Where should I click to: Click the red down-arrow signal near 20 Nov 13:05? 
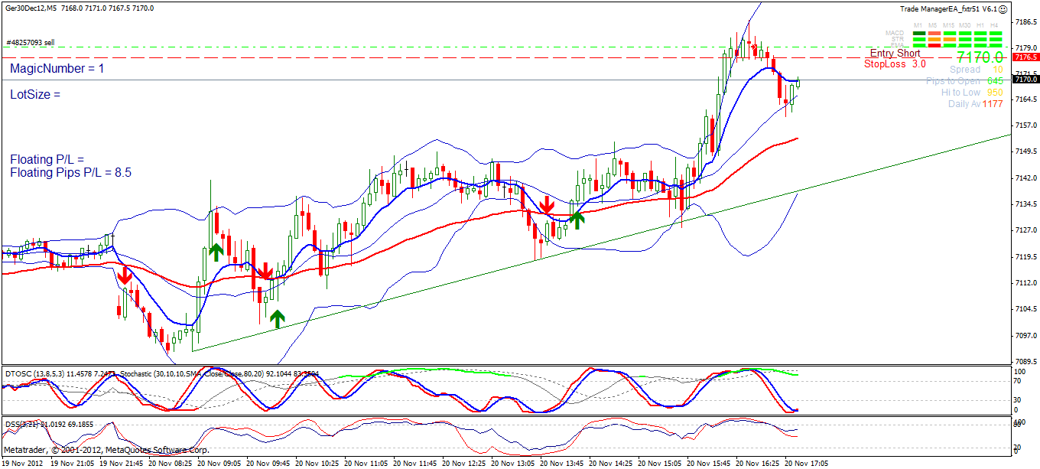pyautogui.click(x=548, y=206)
